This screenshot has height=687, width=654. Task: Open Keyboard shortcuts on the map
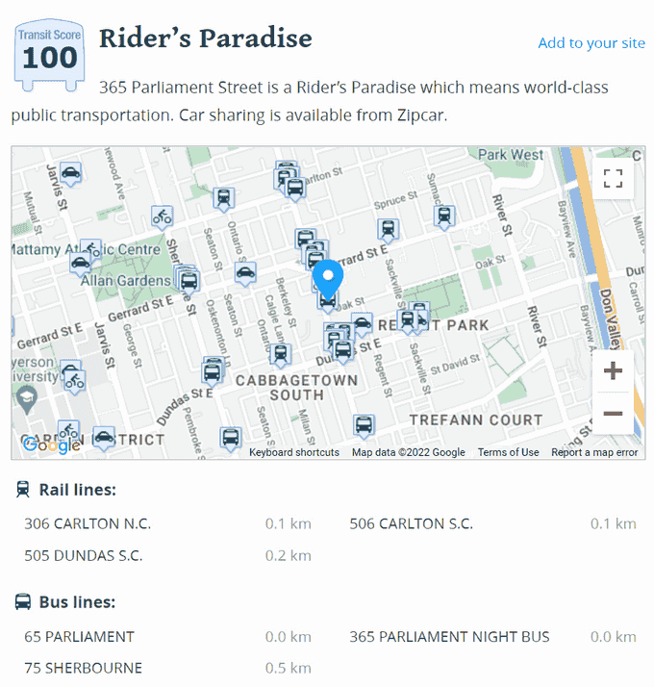pyautogui.click(x=294, y=452)
